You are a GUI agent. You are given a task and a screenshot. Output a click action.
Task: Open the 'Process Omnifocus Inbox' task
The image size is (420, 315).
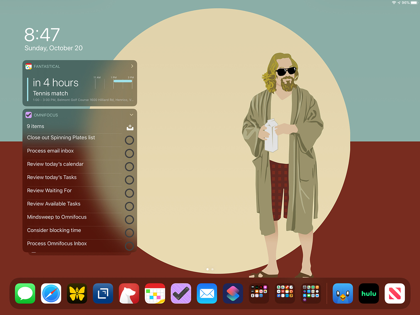[x=57, y=244]
